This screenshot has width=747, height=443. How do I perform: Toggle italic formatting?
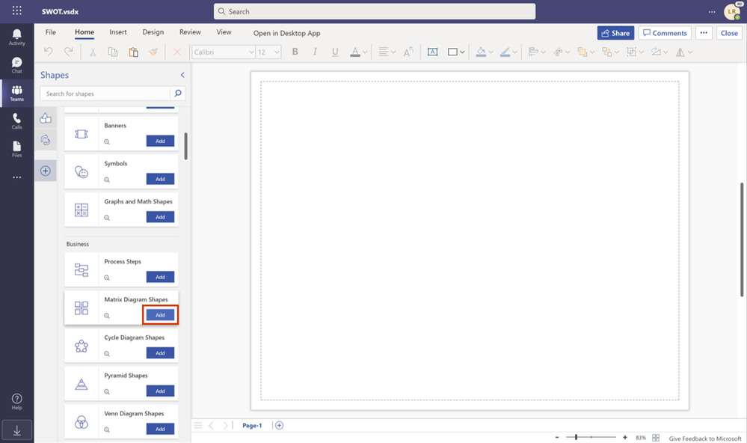point(315,52)
